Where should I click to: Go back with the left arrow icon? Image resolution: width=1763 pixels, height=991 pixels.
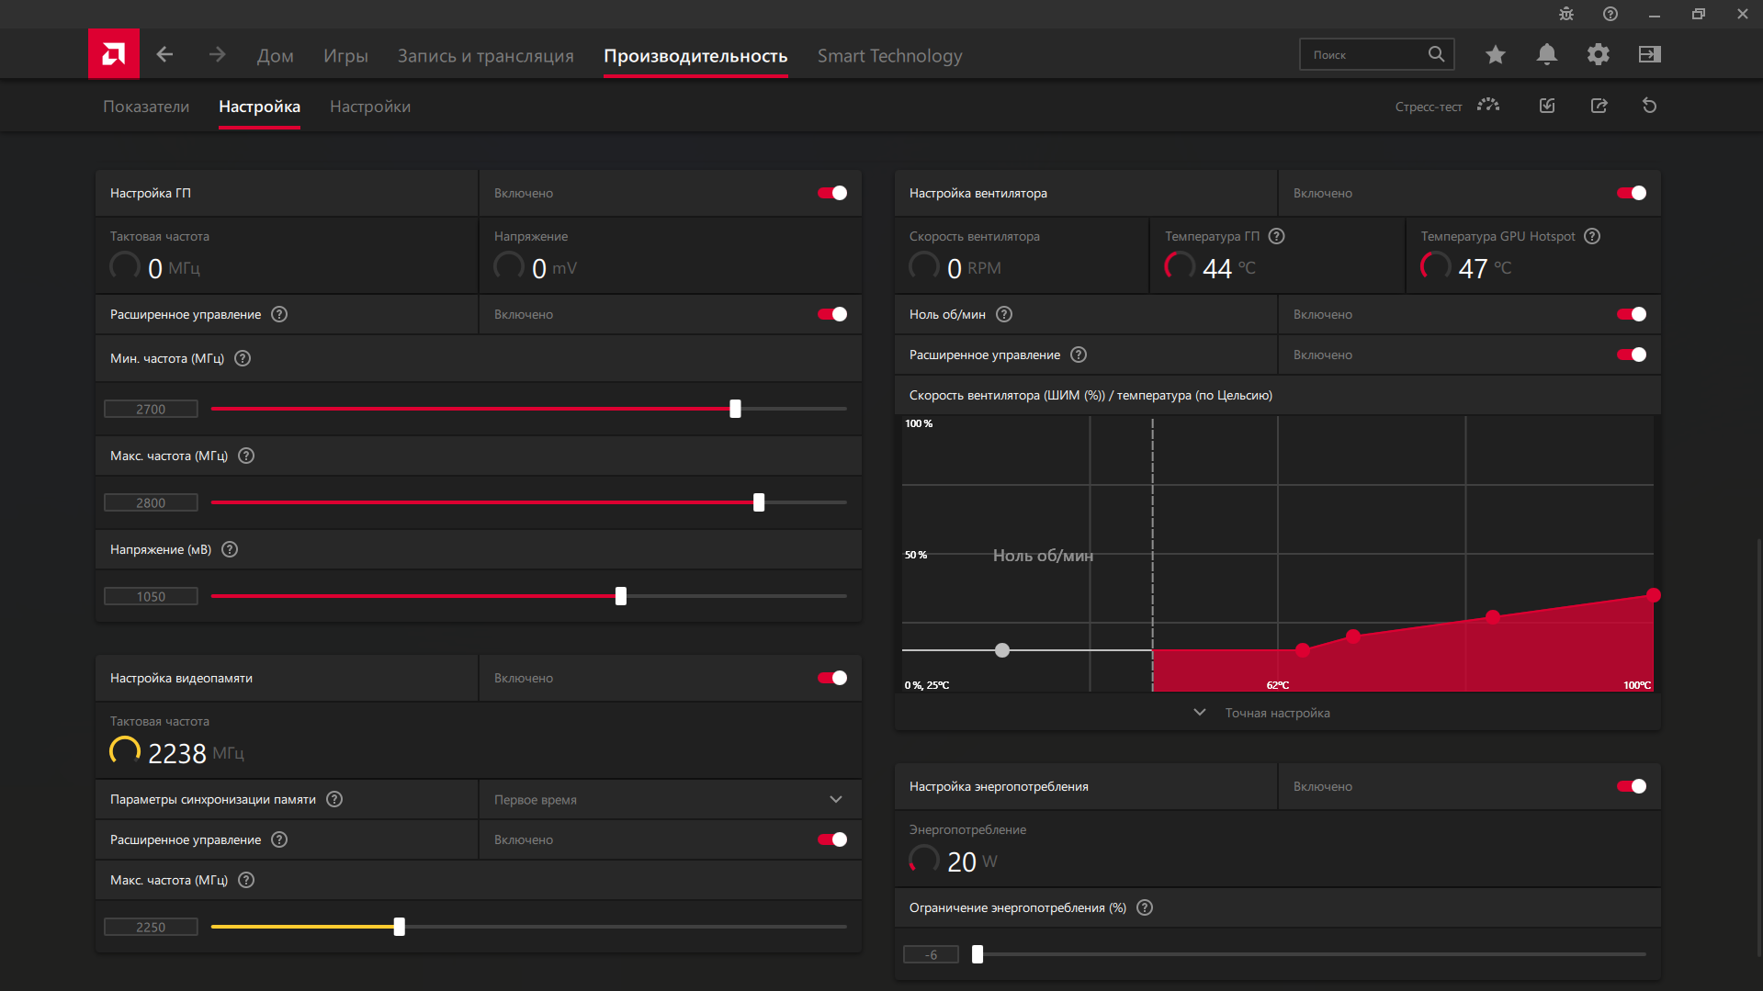[164, 55]
